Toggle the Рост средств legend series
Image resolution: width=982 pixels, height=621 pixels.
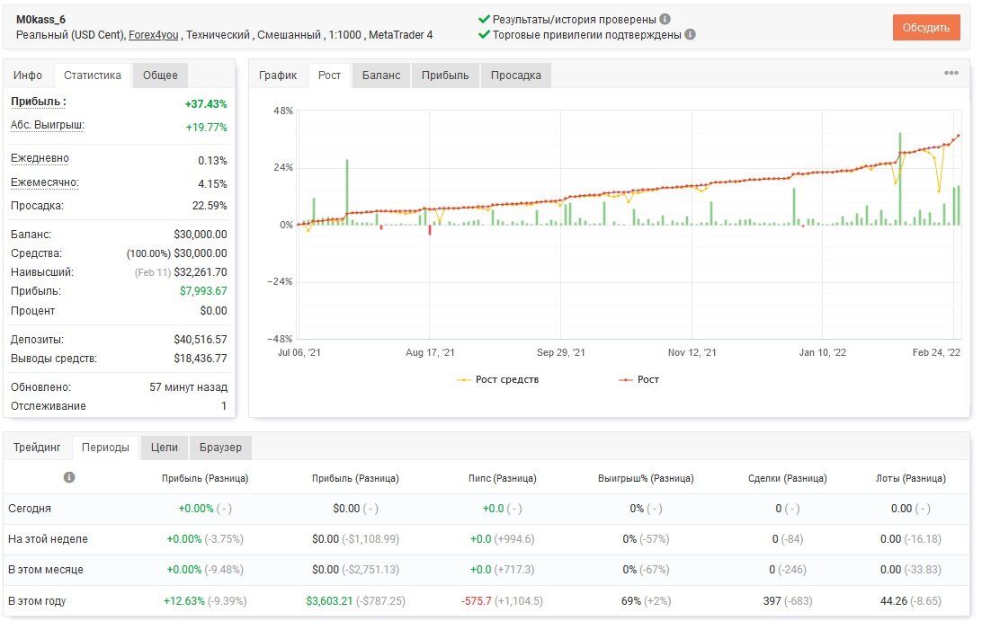(x=498, y=379)
